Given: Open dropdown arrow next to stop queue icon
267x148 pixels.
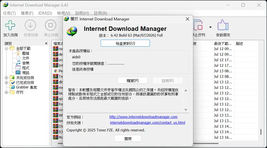Looking at the screenshot, I should point(210,27).
